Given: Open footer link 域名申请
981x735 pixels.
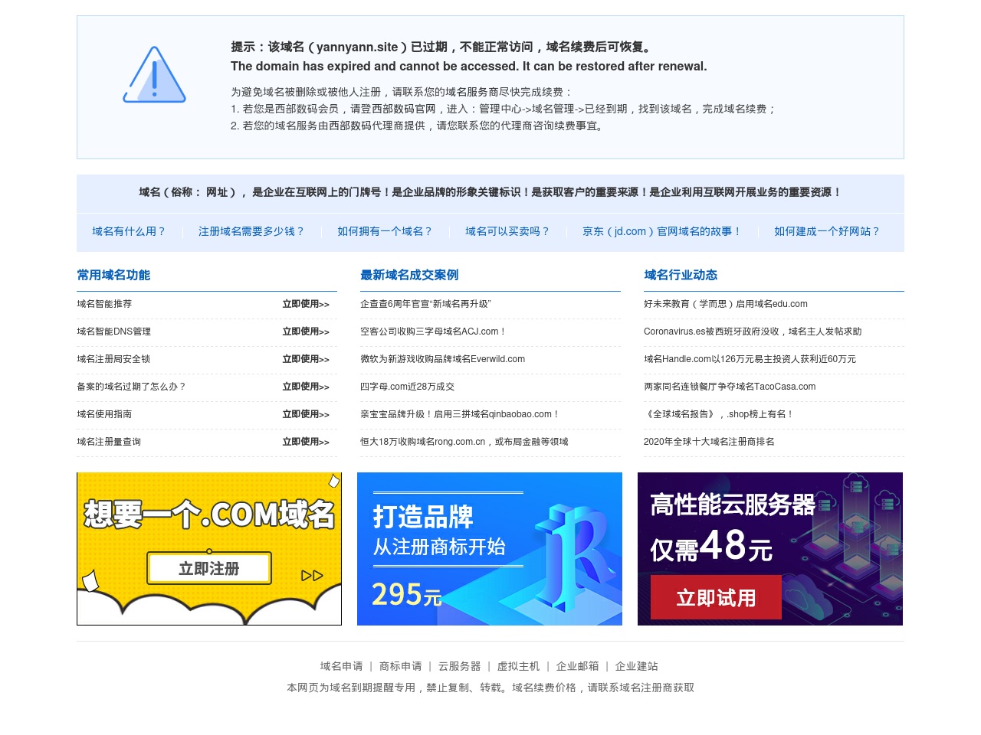Looking at the screenshot, I should pyautogui.click(x=342, y=666).
